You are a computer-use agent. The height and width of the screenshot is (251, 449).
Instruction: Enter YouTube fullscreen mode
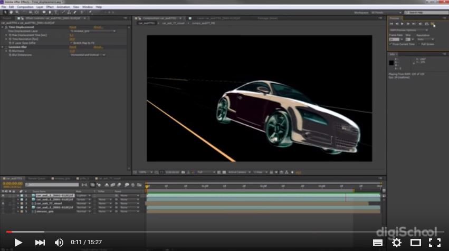pos(435,243)
